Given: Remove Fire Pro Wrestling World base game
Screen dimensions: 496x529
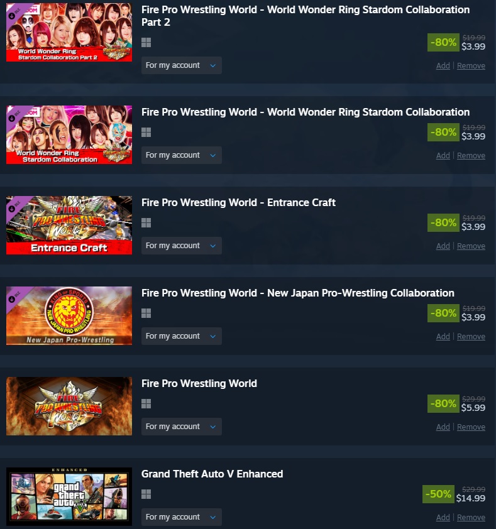Looking at the screenshot, I should point(471,427).
